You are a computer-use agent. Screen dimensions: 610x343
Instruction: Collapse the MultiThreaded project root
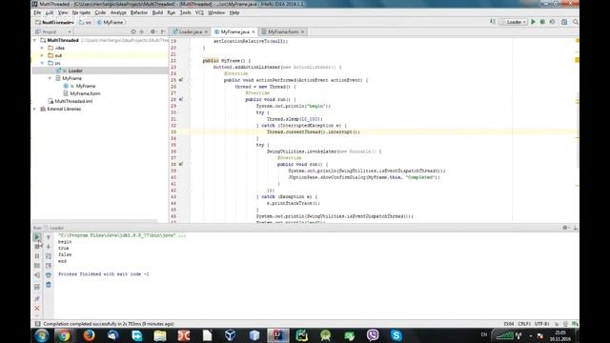[x=34, y=40]
